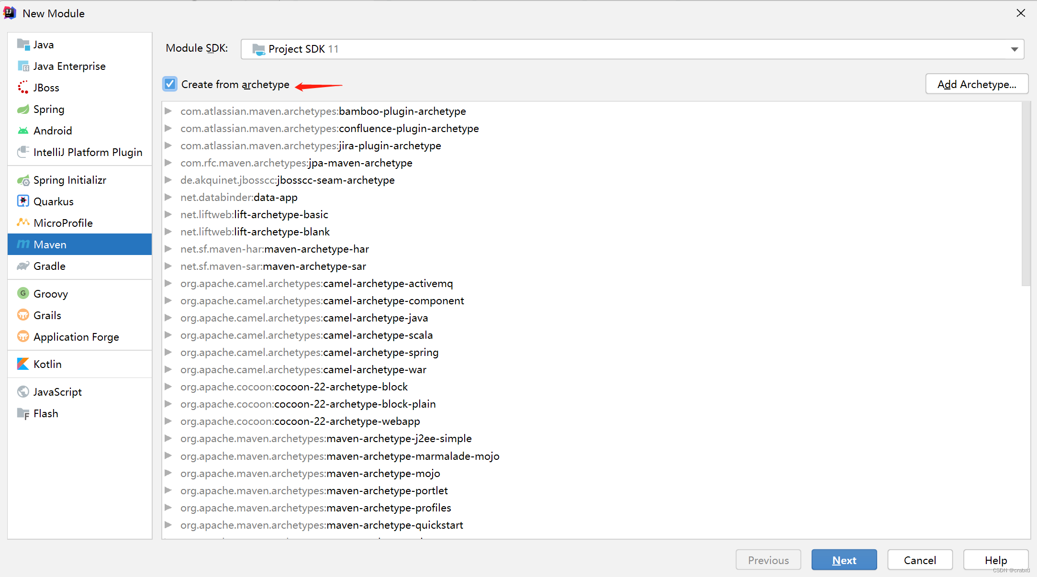Open Add Archetype dialog
The height and width of the screenshot is (577, 1037).
(x=976, y=84)
